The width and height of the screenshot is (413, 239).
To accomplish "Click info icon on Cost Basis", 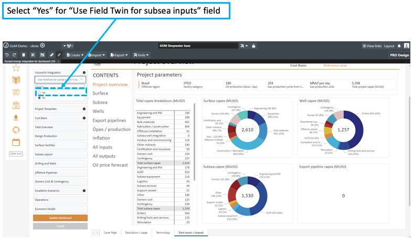I will pyautogui.click(x=84, y=118).
